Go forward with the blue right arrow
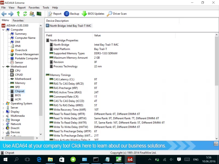 (11, 14)
